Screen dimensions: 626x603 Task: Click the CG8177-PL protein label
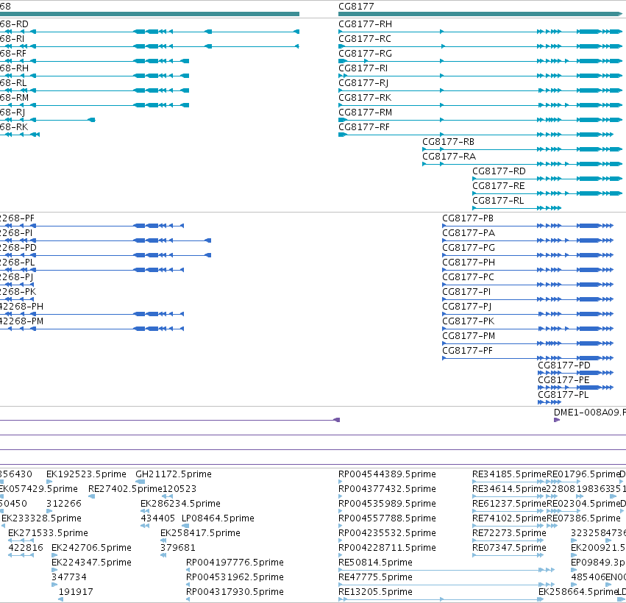[x=563, y=395]
